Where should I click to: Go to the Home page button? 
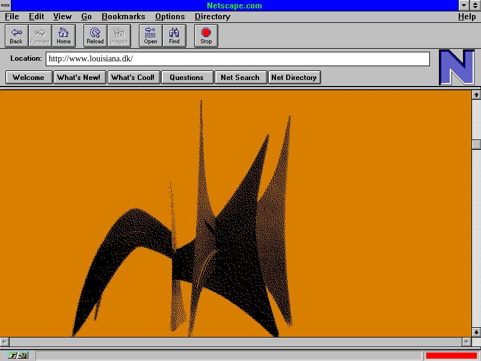(64, 36)
